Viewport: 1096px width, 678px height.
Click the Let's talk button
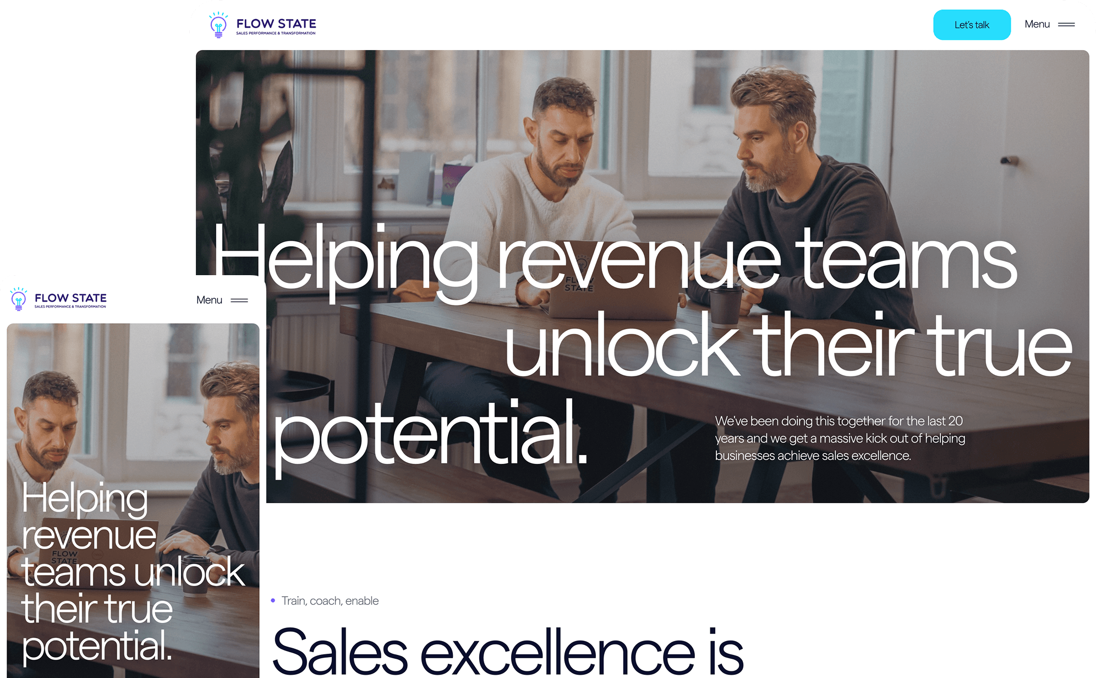click(x=972, y=25)
